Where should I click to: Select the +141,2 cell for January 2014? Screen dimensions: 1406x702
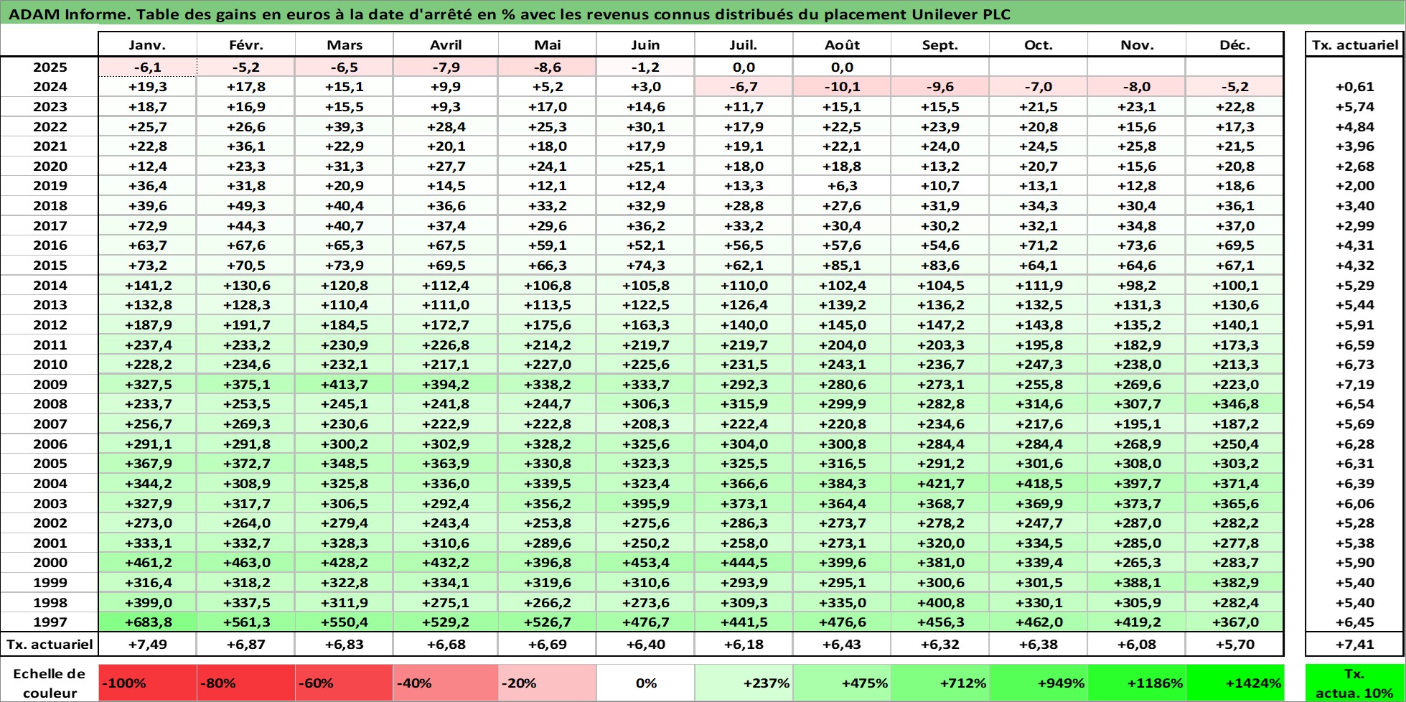point(147,286)
